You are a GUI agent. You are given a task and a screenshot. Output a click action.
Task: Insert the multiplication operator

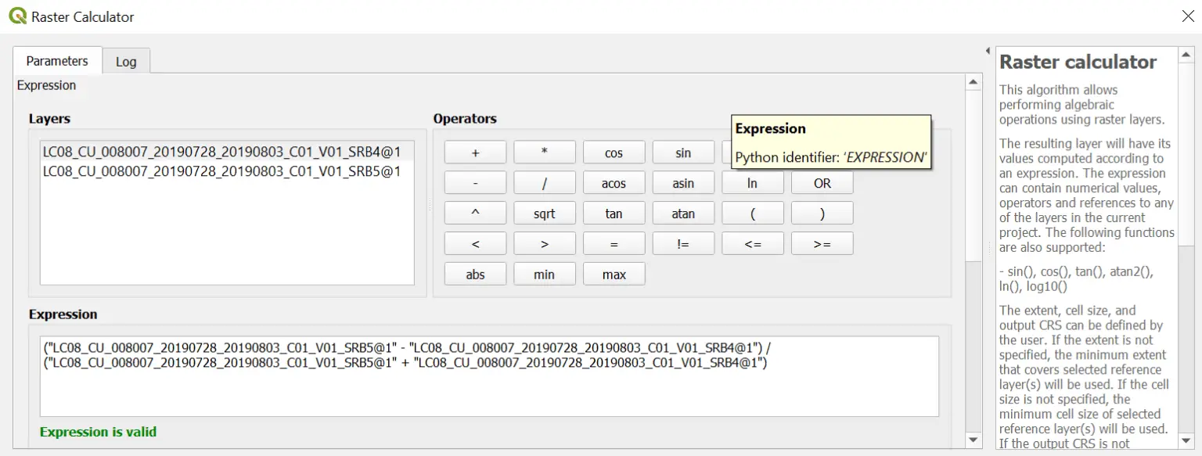tap(545, 152)
